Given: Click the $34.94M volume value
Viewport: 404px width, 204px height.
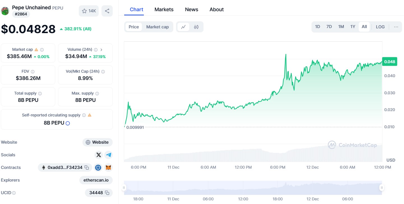Looking at the screenshot, I should click(x=76, y=56).
